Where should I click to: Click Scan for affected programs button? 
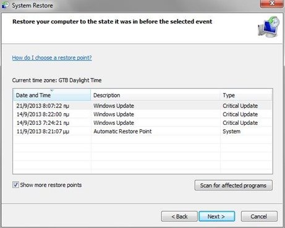(233, 185)
